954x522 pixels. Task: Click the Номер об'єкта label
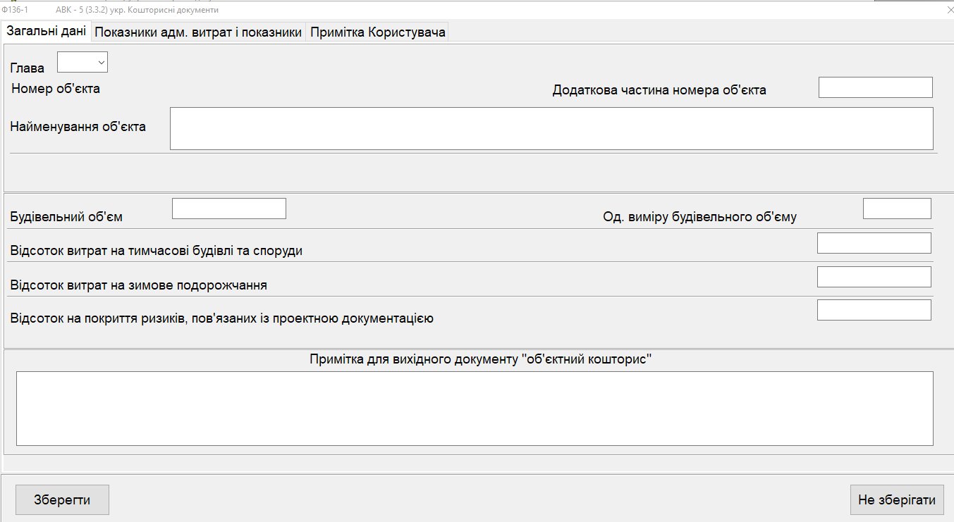56,89
